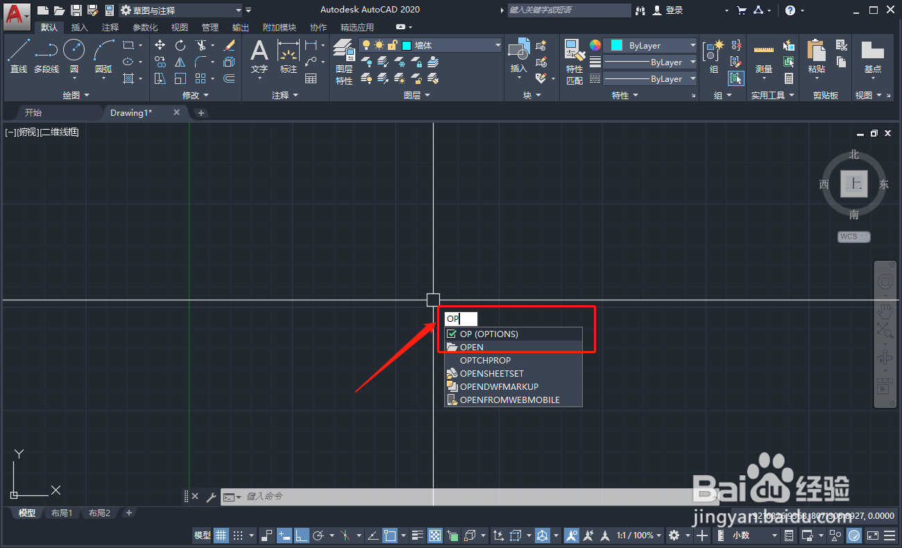902x548 pixels.
Task: Switch to the 插入 ribbon tab
Action: pyautogui.click(x=80, y=27)
